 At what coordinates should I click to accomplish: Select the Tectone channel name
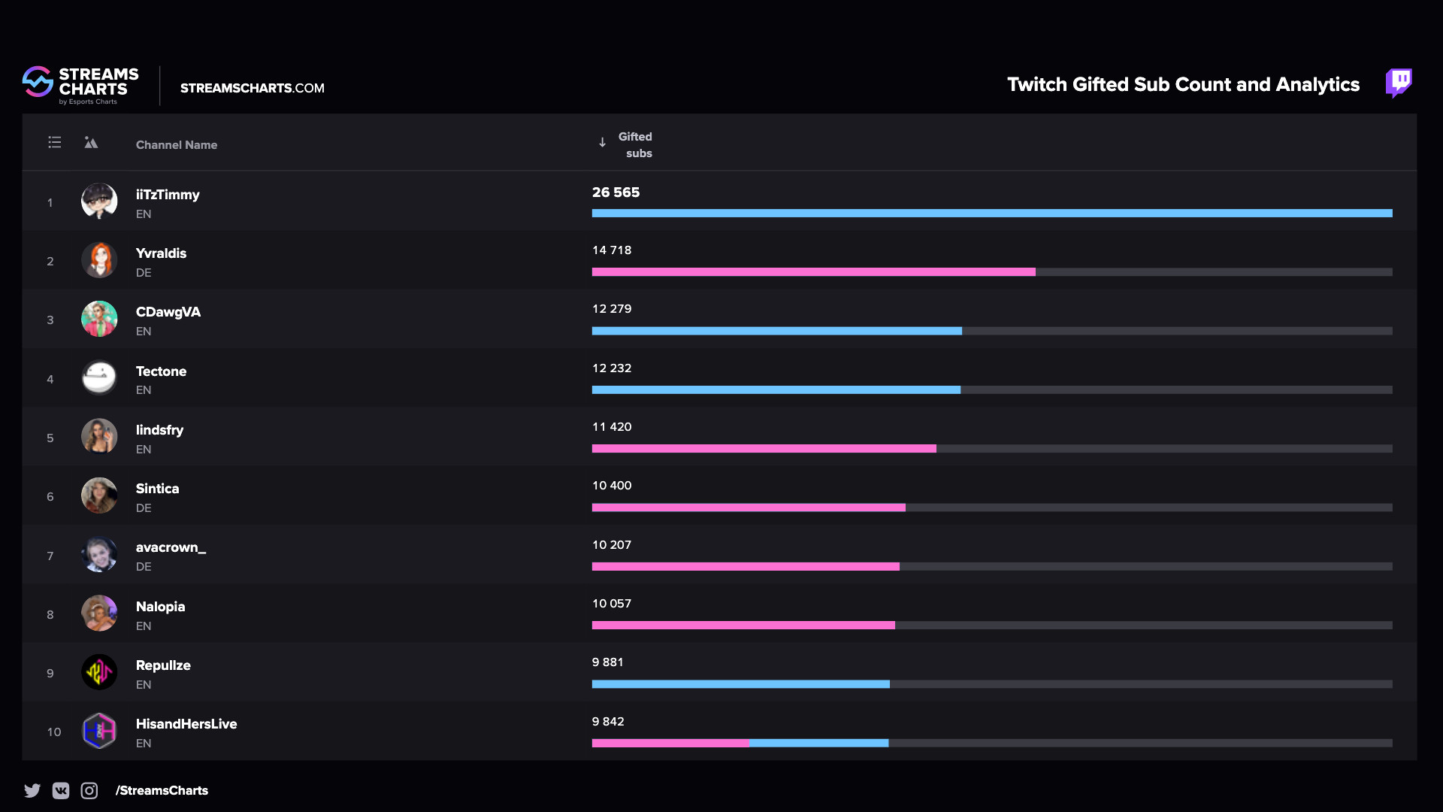click(161, 371)
